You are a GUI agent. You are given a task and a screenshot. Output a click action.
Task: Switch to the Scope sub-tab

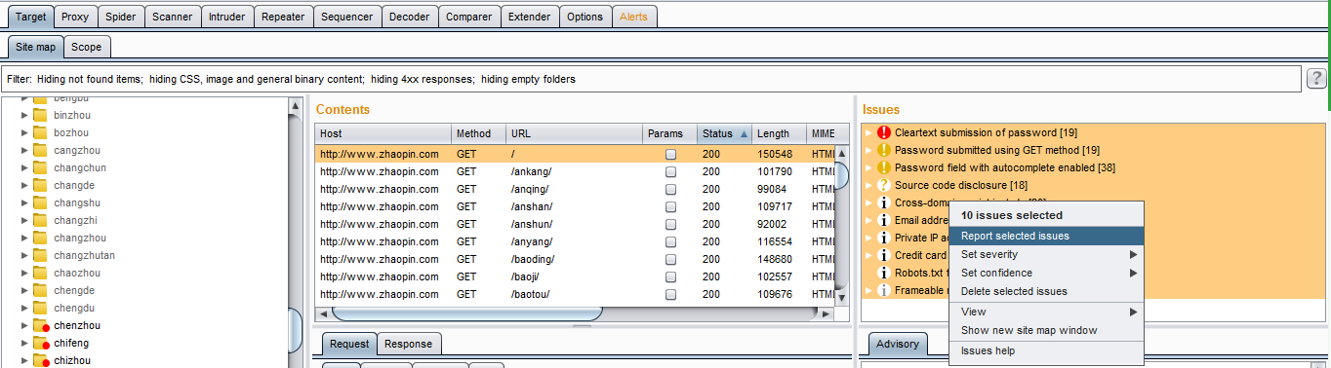point(87,46)
